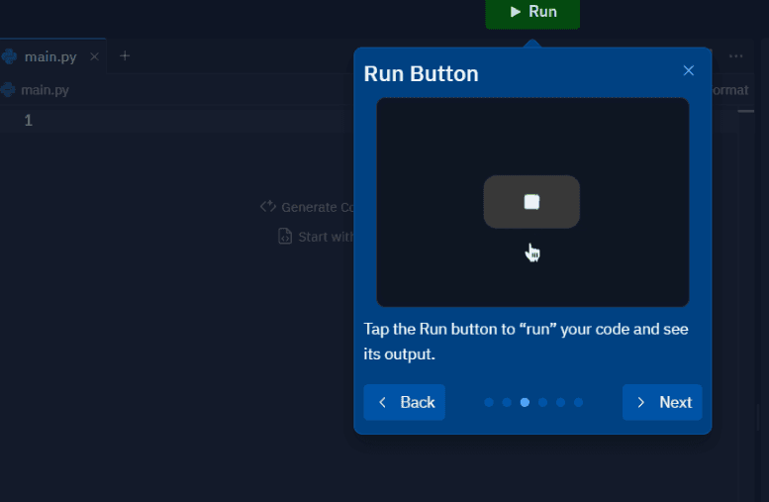This screenshot has width=769, height=502.
Task: Select the fourth tutorial step dot
Action: coord(542,403)
